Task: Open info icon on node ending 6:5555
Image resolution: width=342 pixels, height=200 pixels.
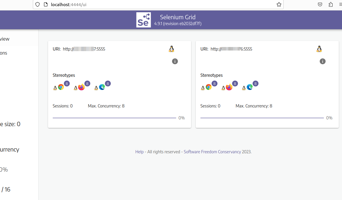Action: pos(323,61)
